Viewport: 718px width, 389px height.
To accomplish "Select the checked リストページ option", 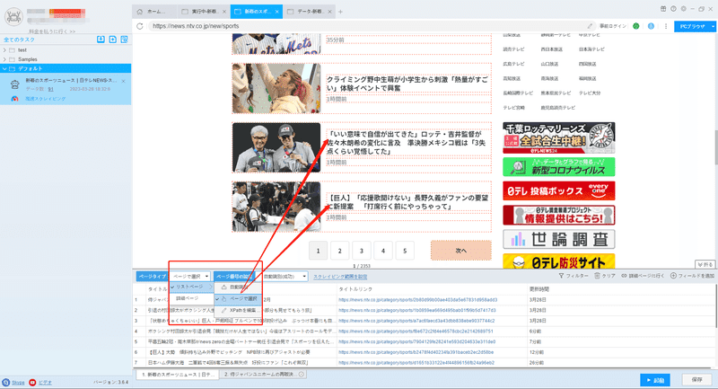I will [x=191, y=287].
